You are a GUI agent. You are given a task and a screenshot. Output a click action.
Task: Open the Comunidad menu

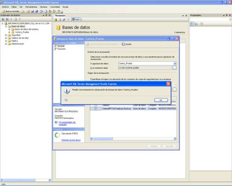point(55,7)
